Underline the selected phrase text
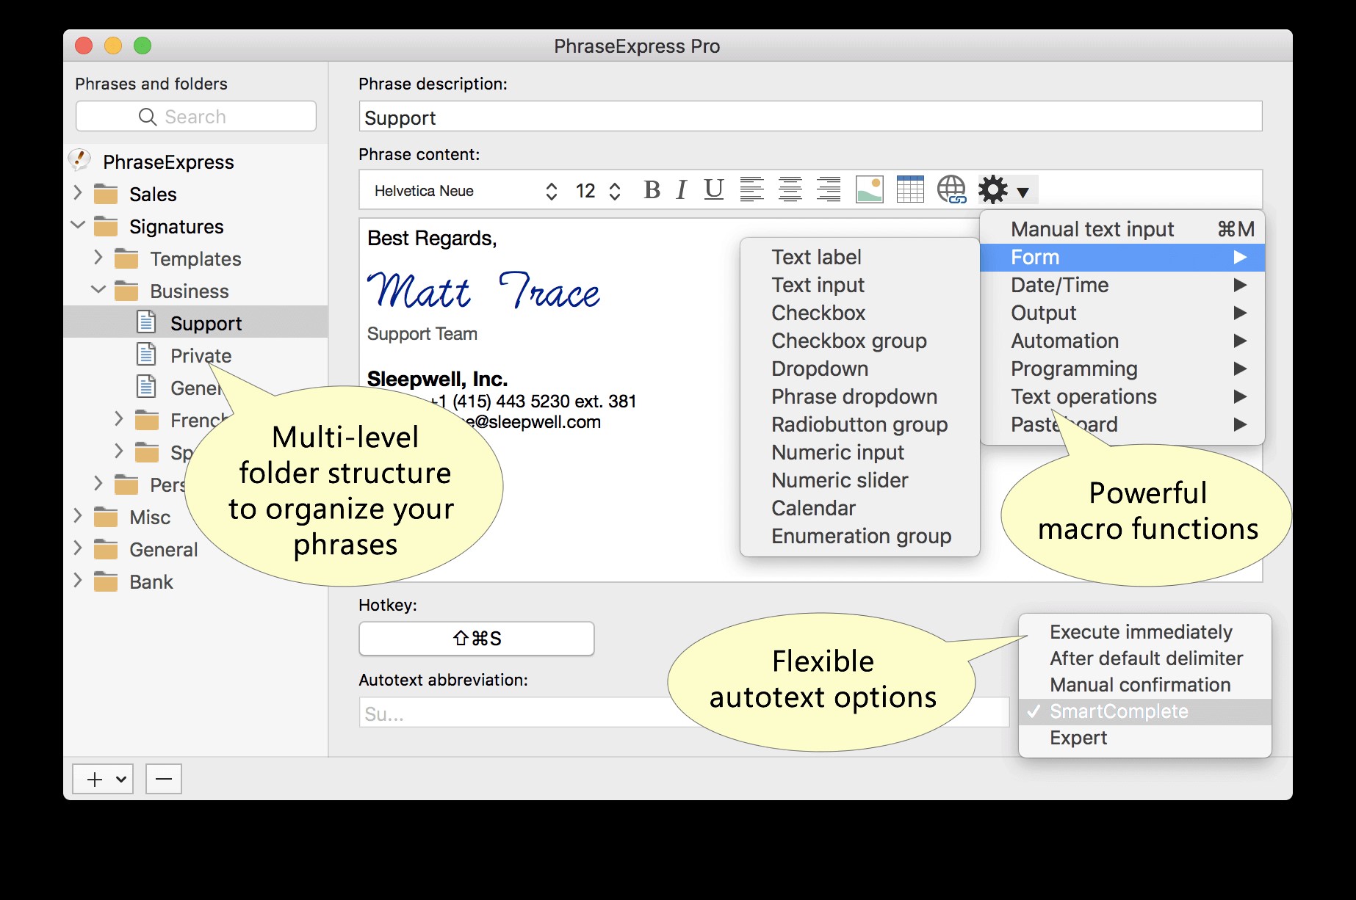This screenshot has width=1356, height=900. [713, 190]
